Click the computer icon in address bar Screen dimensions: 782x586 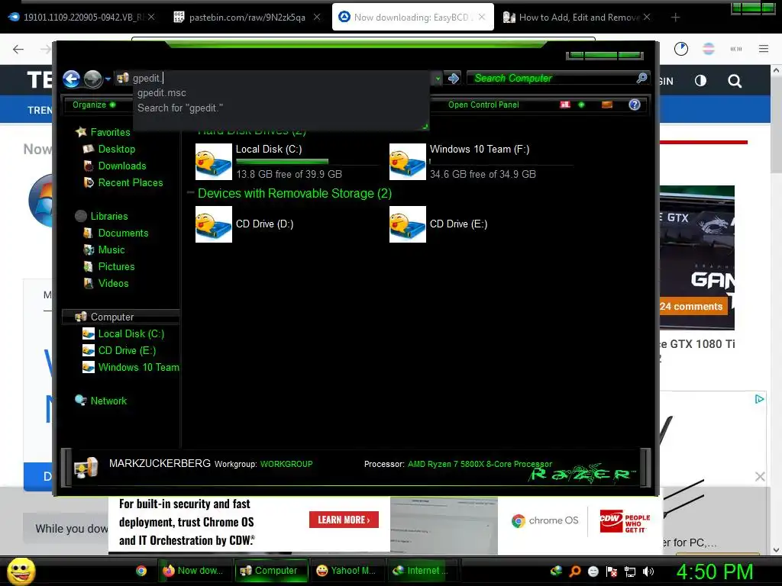[x=123, y=79]
